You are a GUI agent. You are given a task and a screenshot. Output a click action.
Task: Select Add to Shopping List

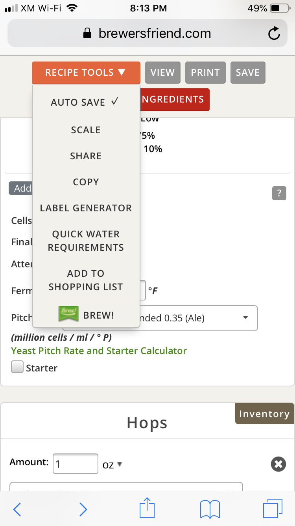pyautogui.click(x=86, y=280)
